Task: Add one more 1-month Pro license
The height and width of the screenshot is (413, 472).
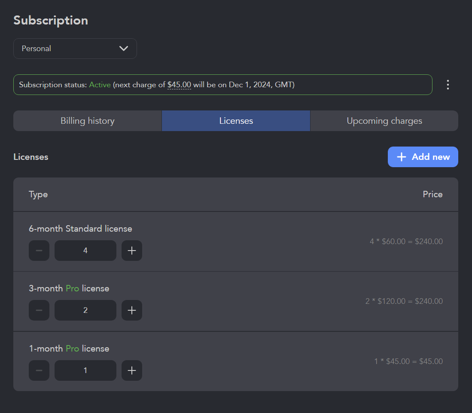Action: point(132,370)
